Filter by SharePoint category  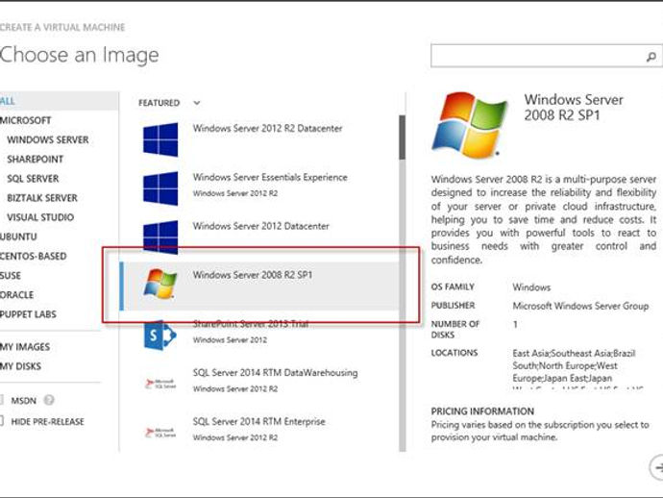coord(36,159)
